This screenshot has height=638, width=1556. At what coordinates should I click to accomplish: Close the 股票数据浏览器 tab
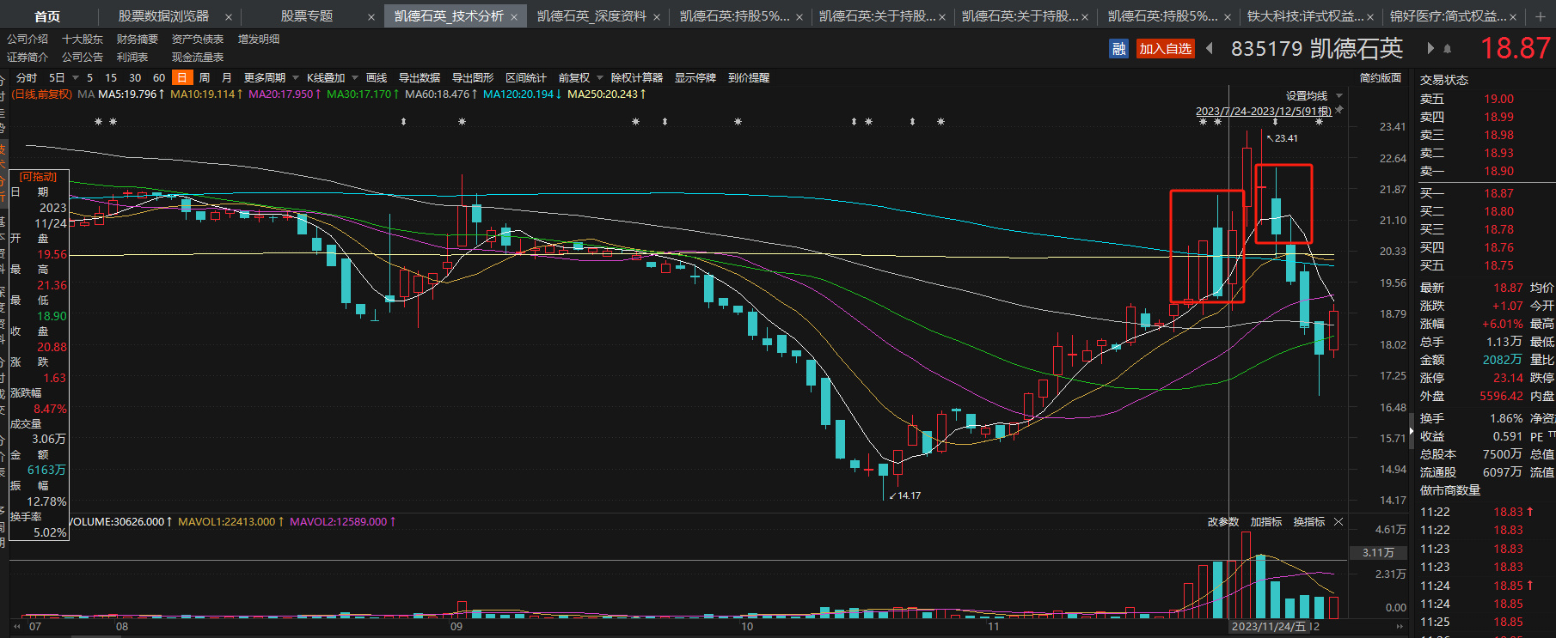click(229, 17)
